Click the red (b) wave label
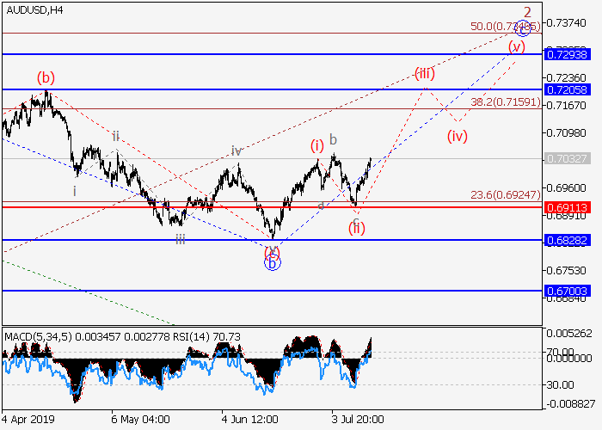This screenshot has width=602, height=430. 46,78
